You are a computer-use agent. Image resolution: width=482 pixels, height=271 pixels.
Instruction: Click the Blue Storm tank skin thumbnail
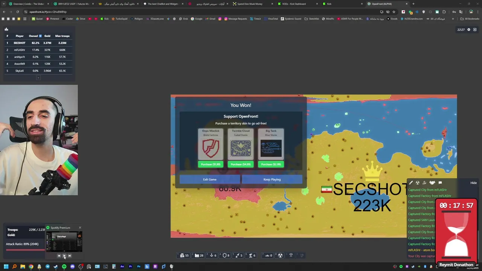point(271,148)
